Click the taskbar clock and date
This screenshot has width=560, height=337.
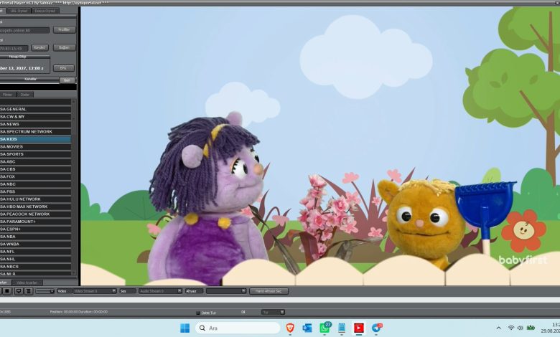coord(551,328)
